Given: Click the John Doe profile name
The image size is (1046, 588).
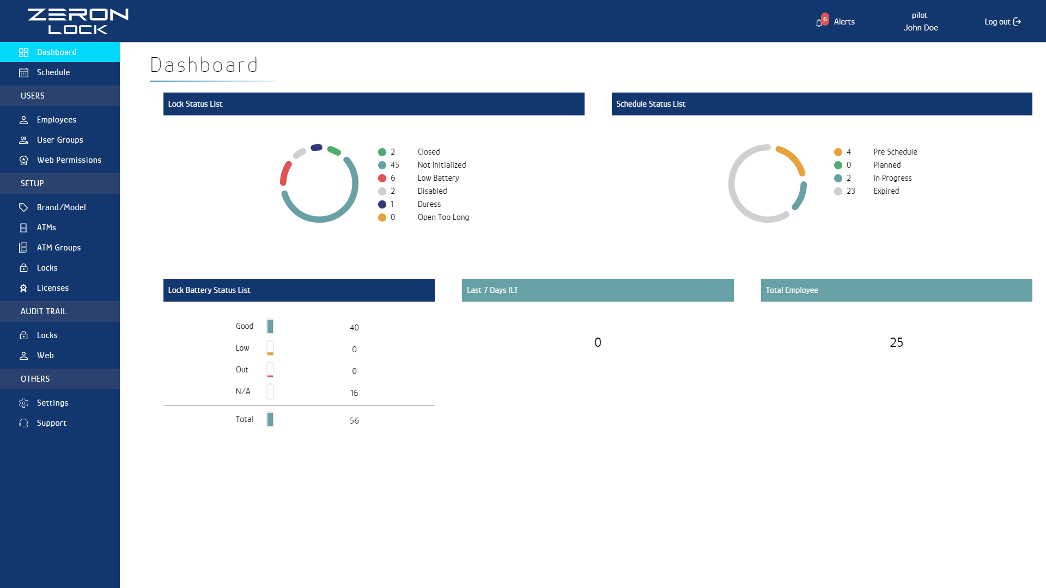Looking at the screenshot, I should point(920,28).
